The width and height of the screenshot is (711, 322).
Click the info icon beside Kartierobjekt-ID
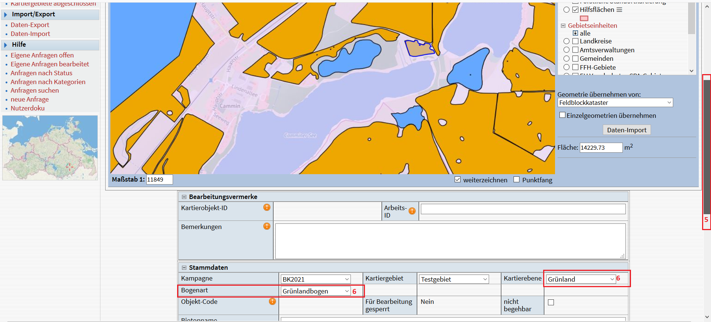coord(267,208)
